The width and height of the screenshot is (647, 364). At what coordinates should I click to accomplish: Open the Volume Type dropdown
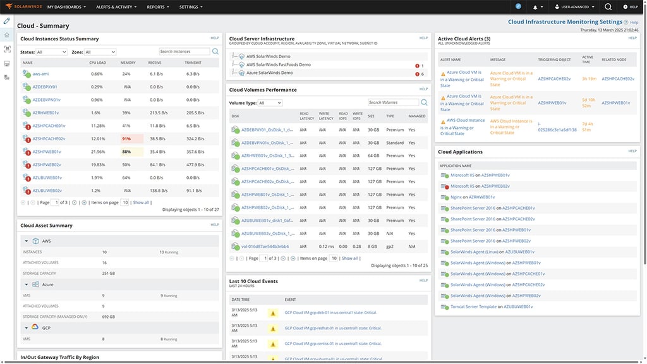pos(271,102)
